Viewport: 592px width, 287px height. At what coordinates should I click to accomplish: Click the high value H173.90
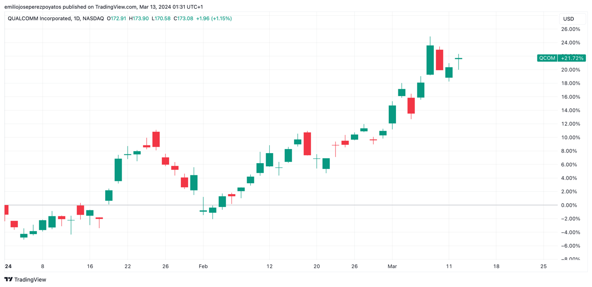(139, 19)
